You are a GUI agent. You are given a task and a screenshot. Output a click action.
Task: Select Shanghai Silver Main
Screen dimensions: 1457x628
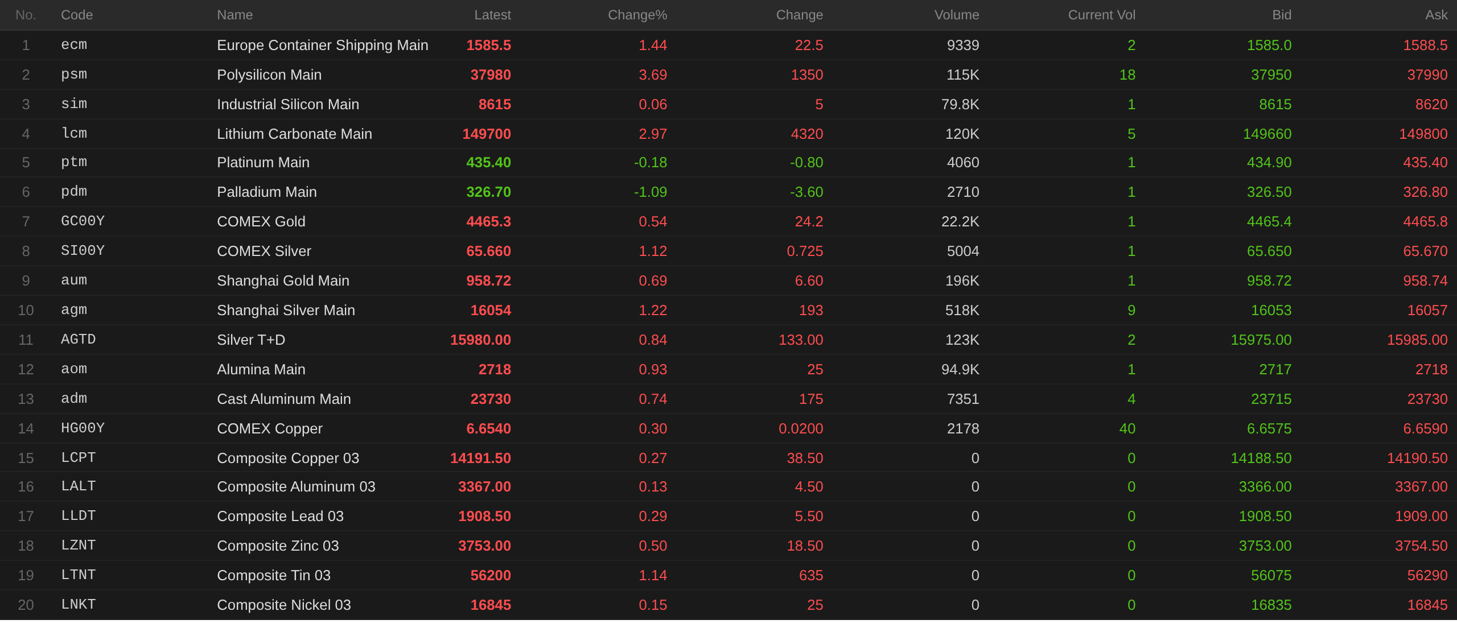(728, 310)
